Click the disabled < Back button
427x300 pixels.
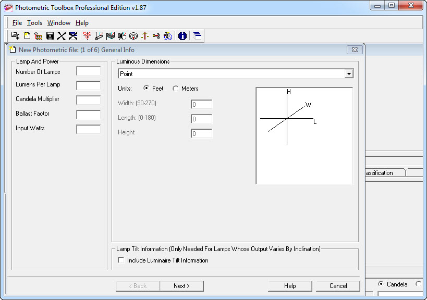[x=138, y=286]
